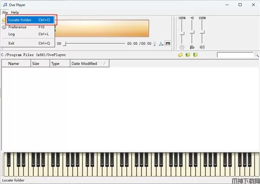Minimize the Ove Player window

tap(227, 5)
